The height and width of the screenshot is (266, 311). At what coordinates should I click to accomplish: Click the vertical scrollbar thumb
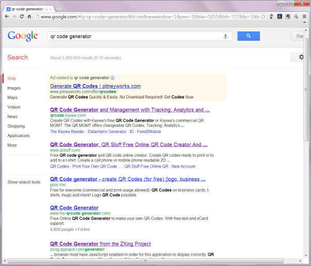point(306,89)
